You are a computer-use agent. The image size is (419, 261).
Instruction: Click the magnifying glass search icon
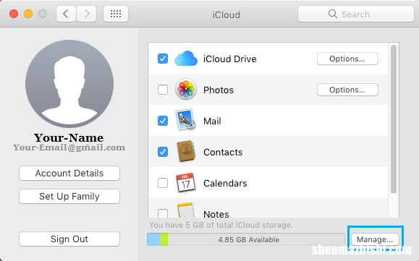333,14
